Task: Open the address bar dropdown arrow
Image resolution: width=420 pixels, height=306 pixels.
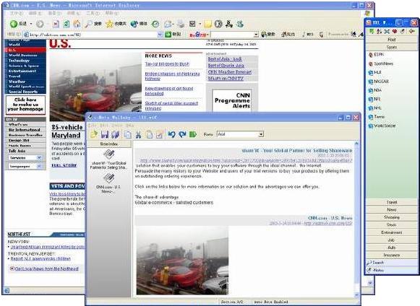Action: [160, 35]
